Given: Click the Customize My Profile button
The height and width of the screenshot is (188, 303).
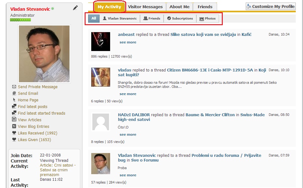Looking at the screenshot, I should 271,6.
